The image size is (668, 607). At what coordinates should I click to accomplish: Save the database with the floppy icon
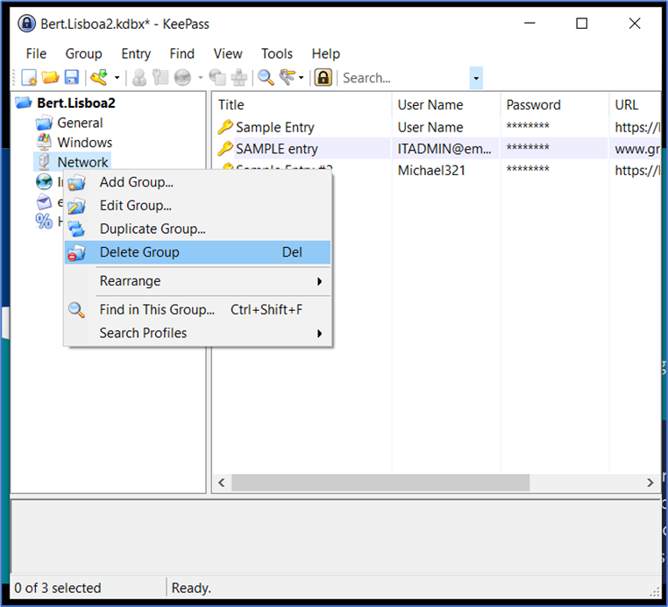point(72,78)
